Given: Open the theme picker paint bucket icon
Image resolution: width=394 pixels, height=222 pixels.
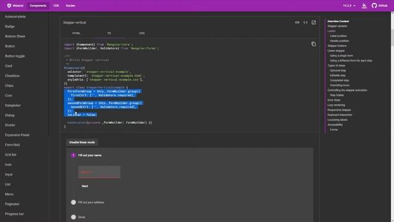Looking at the screenshot, I should click(x=364, y=6).
